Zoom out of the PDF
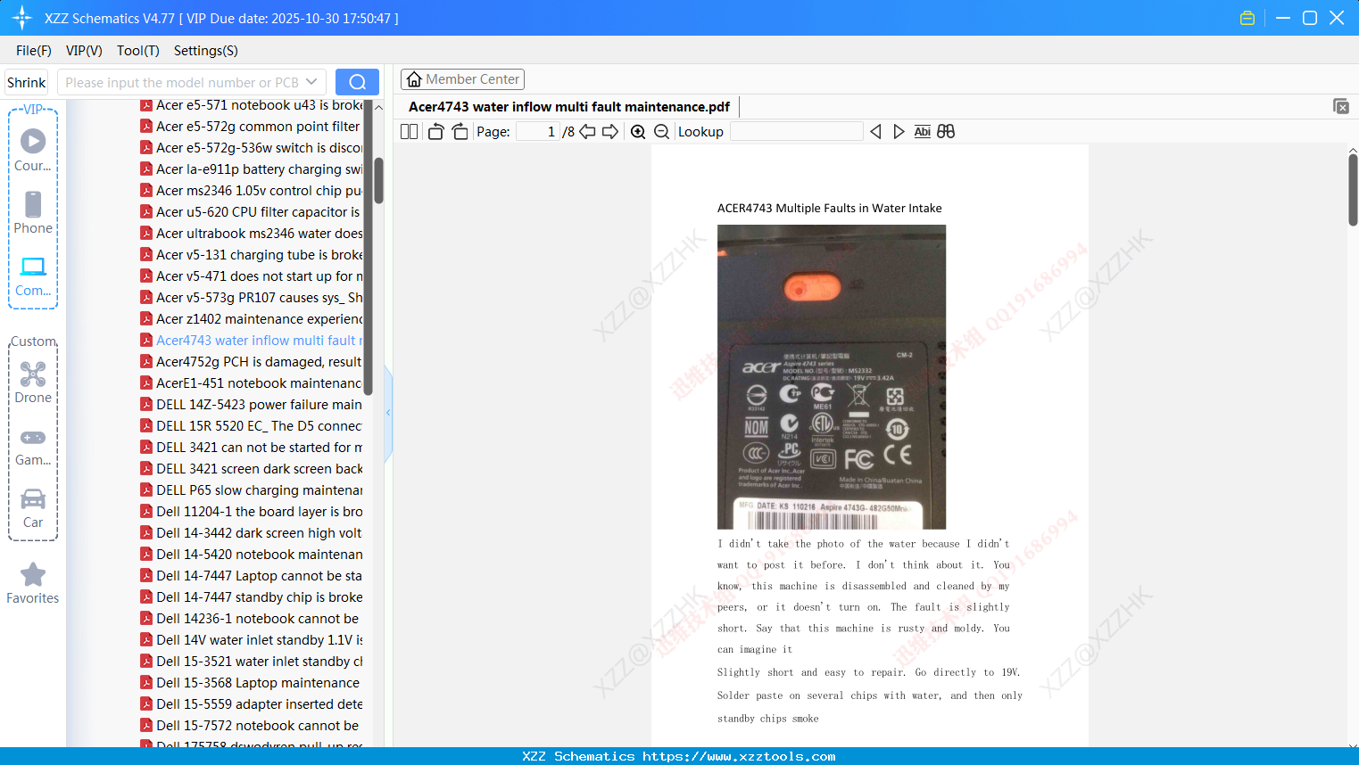Screen dimensions: 1359x765 (662, 132)
